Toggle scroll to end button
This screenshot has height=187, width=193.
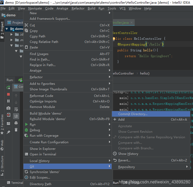pos(16,116)
